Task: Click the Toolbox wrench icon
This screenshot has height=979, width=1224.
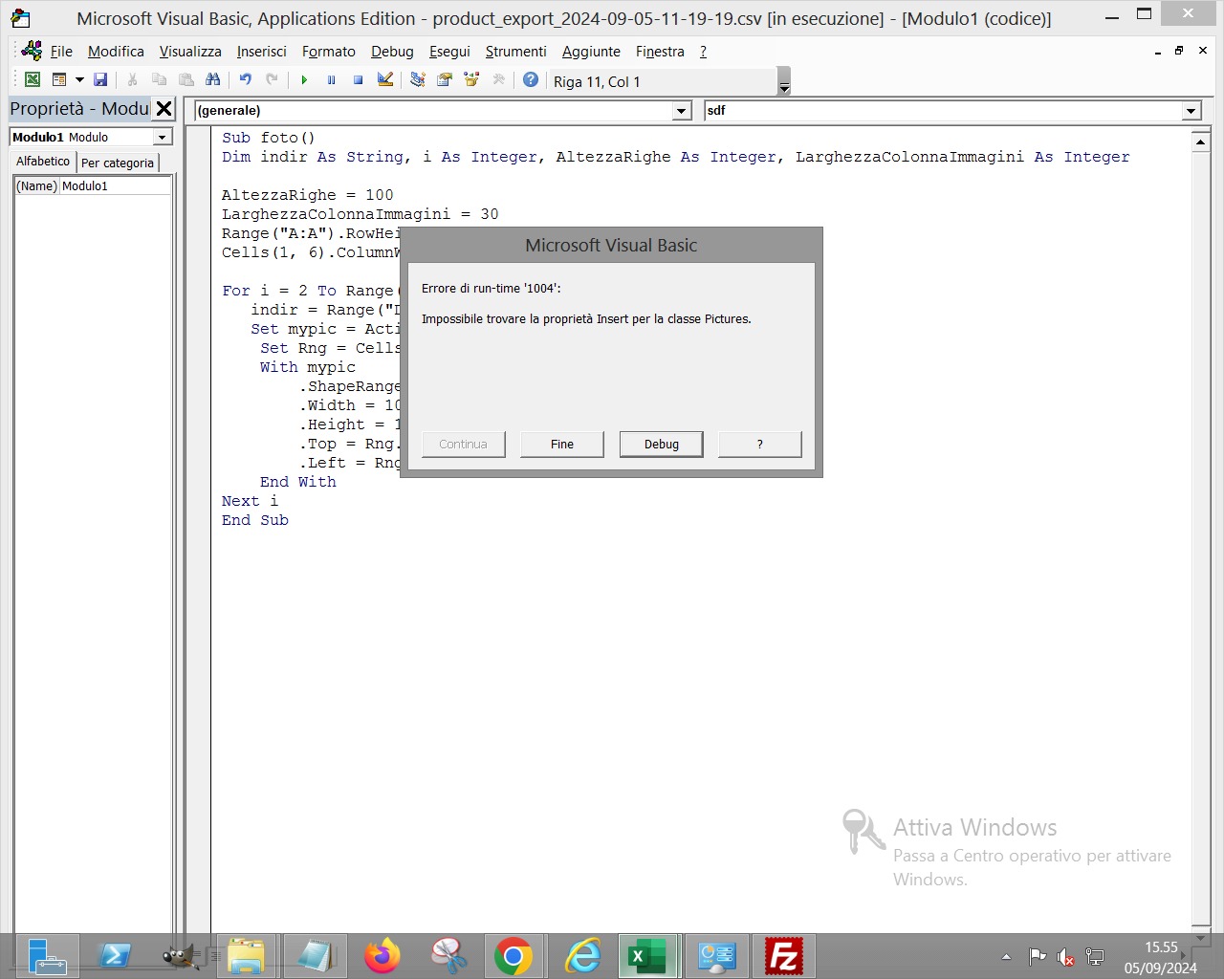Action: point(498,80)
